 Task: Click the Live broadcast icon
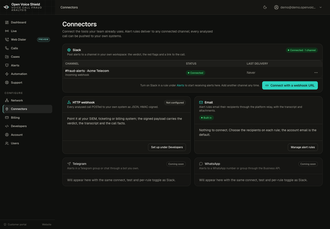click(x=7, y=31)
